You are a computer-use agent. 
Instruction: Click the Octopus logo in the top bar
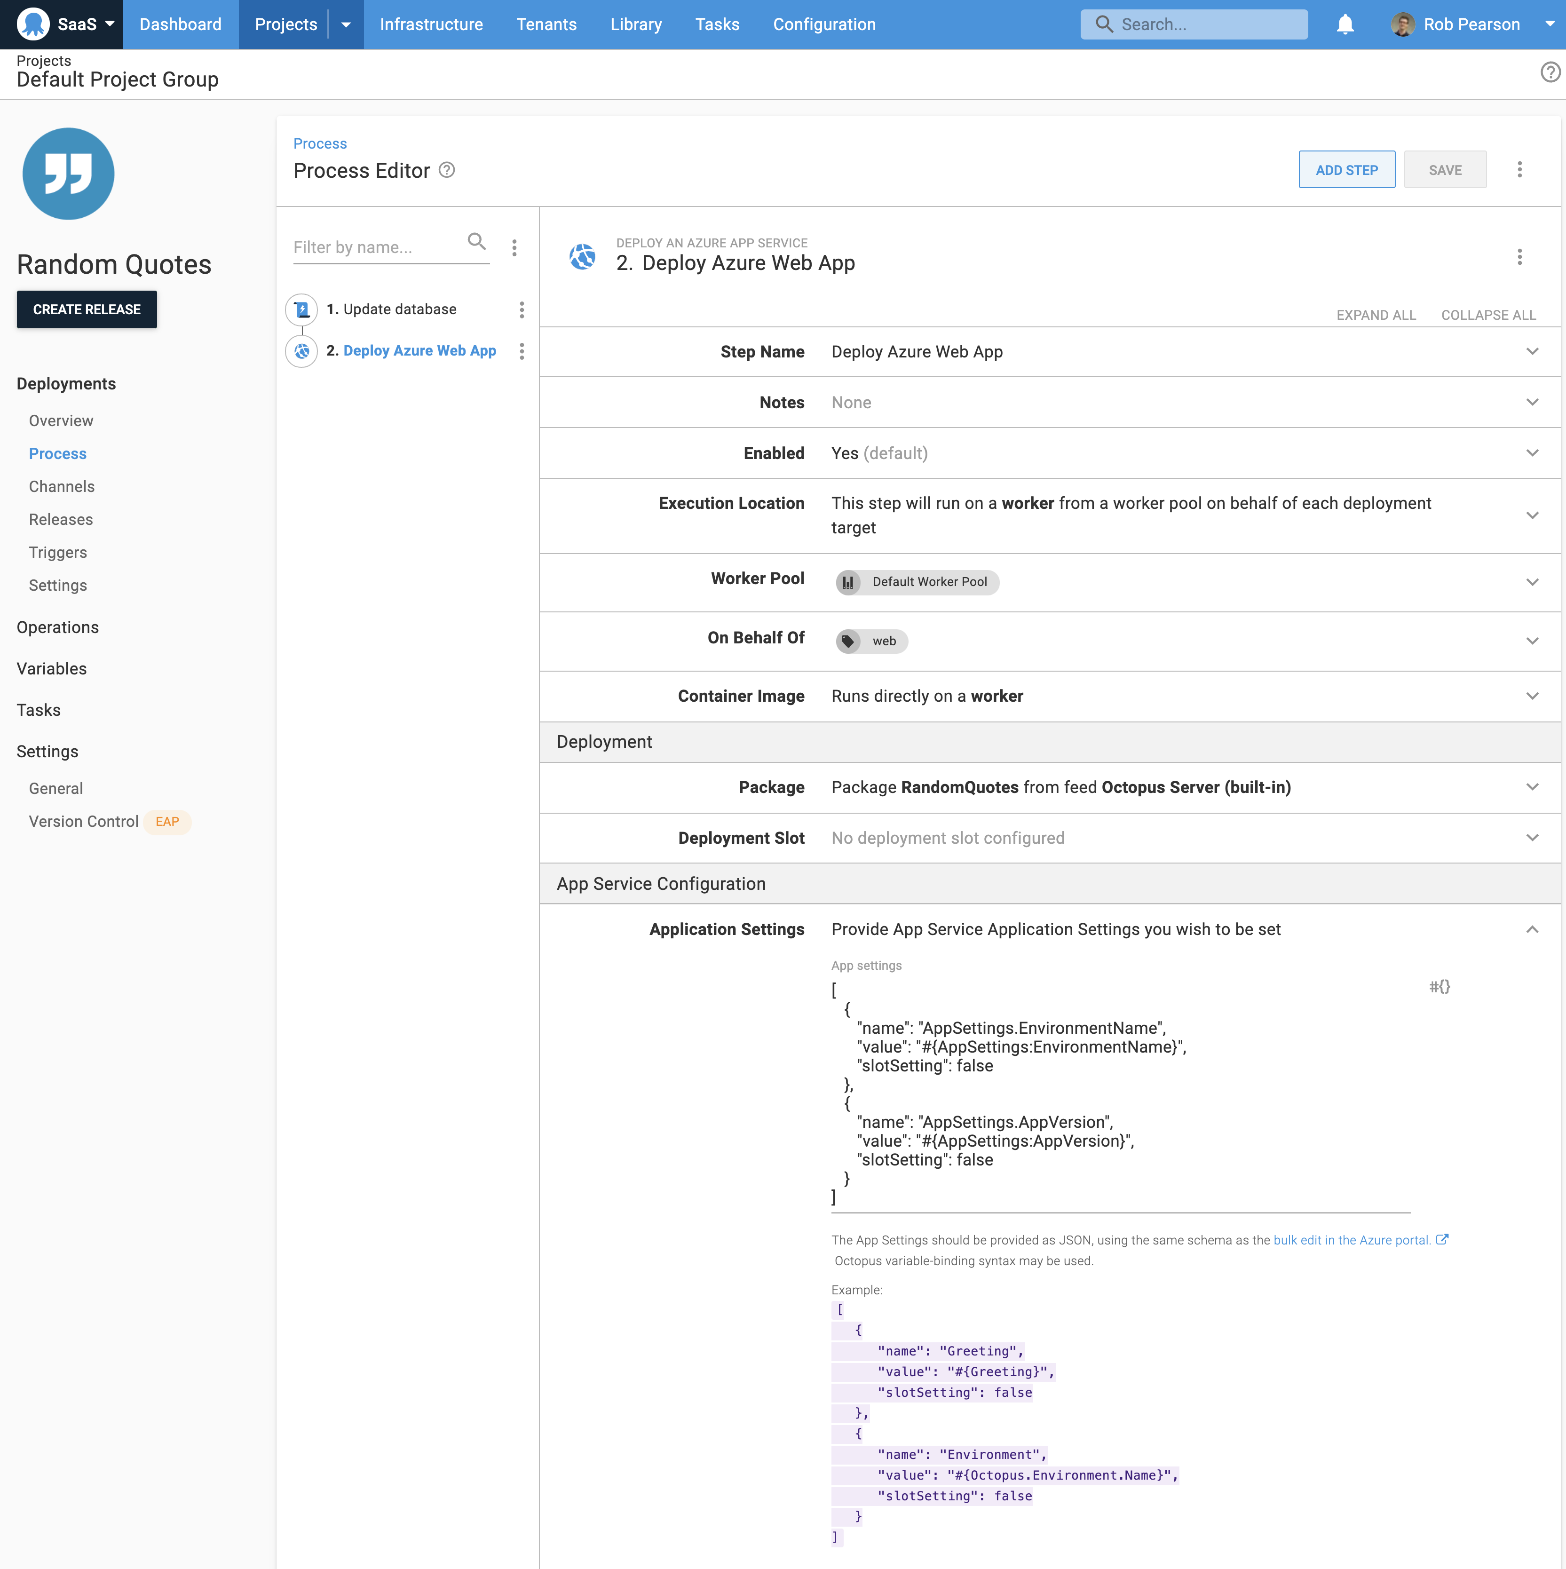33,24
